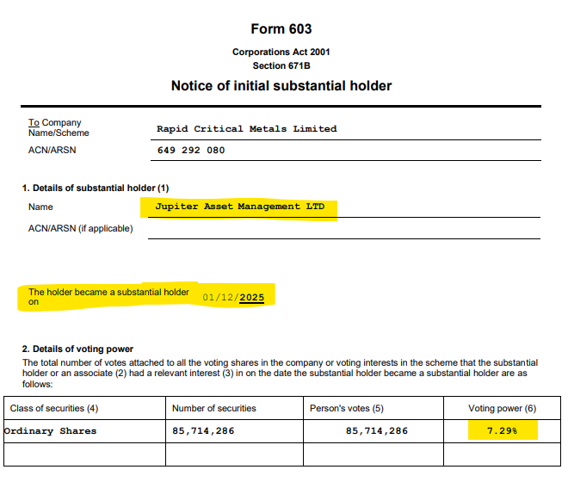Click the "Person's votes (5)" column header
The image size is (568, 482).
[348, 408]
